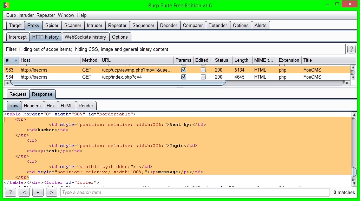
Task: Click response pane scroll up arrow
Action: tap(354, 114)
